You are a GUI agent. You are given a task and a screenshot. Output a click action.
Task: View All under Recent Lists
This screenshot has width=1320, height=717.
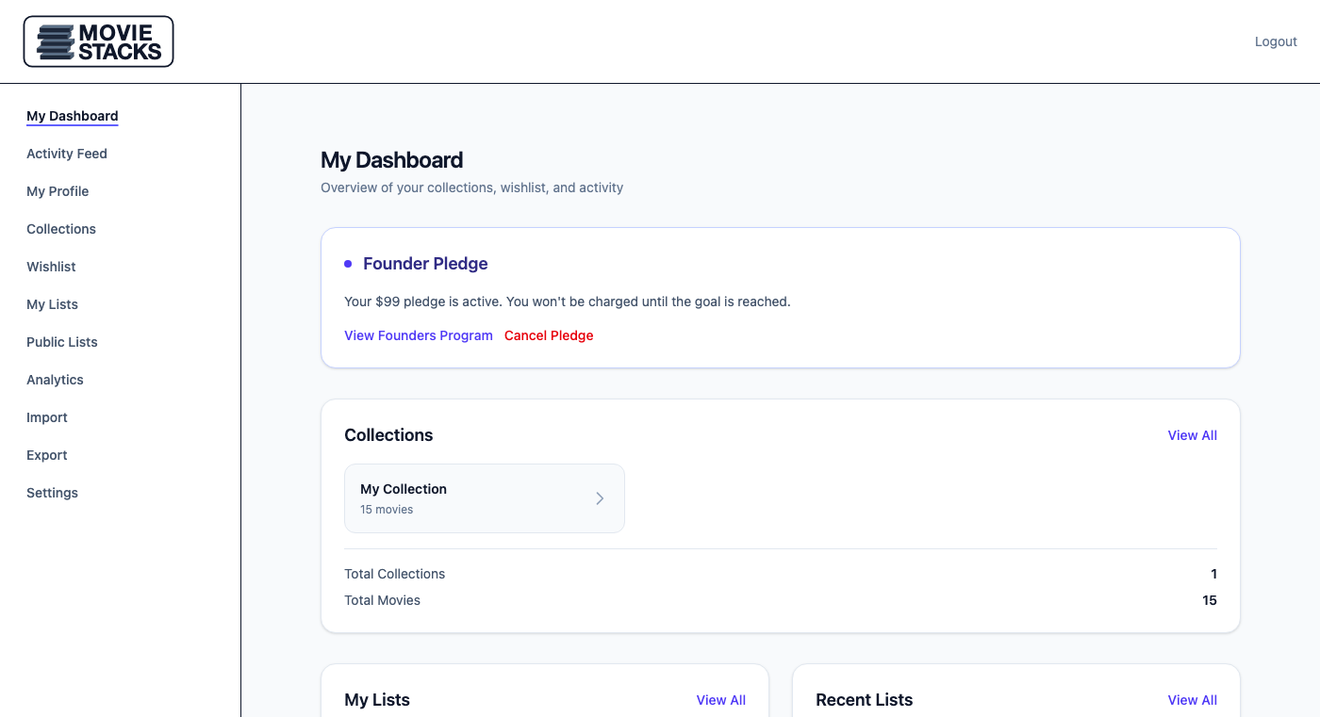pos(1192,700)
